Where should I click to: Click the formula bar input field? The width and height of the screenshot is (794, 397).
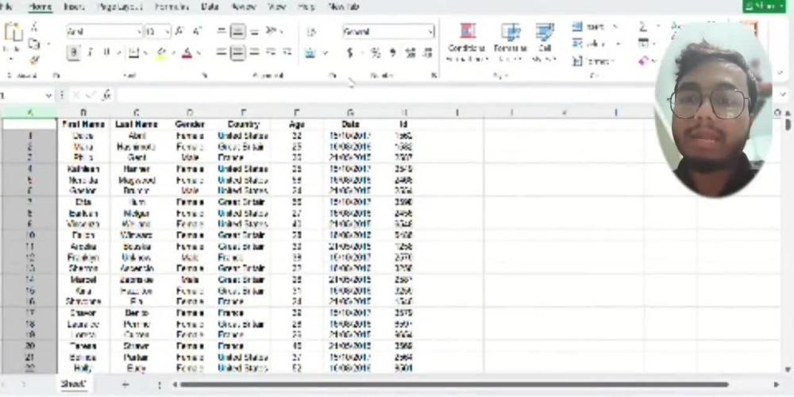[x=385, y=95]
